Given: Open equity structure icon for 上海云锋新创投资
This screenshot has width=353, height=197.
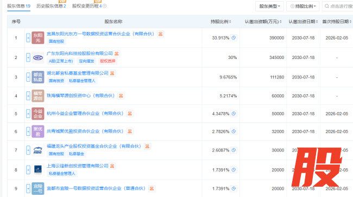Looking at the screenshot, I should 112,166.
